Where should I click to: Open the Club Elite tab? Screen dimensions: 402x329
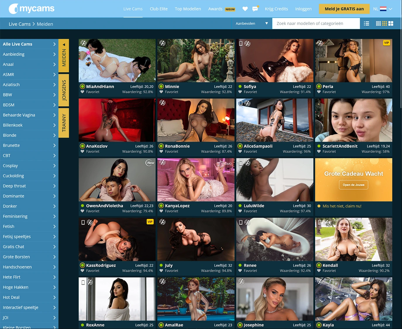[x=159, y=9]
